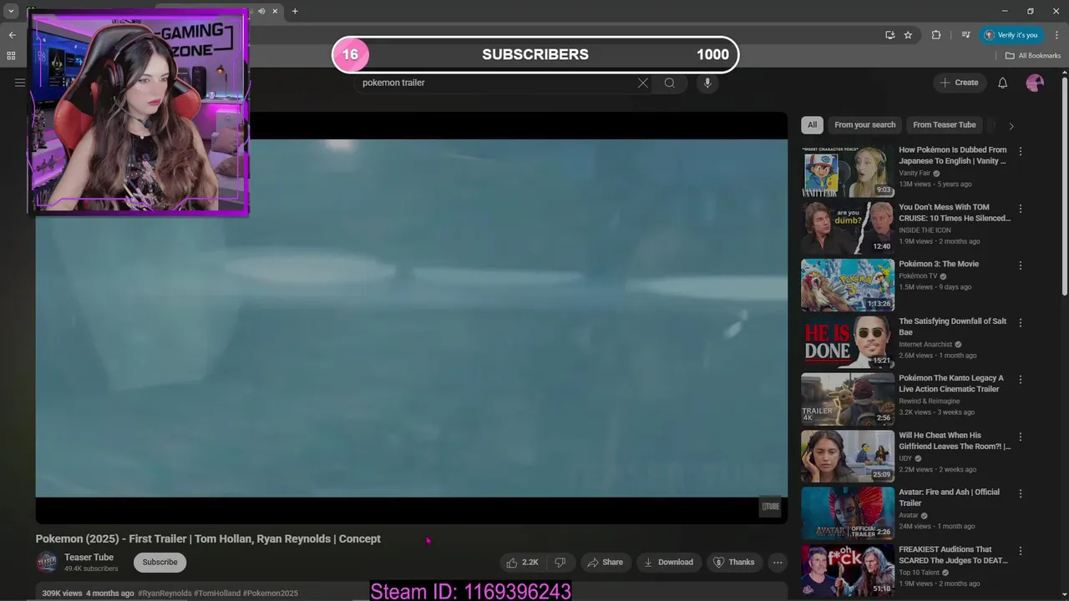Click the Internet Anarchist channel name
Viewport: 1069px width, 601px height.
[925, 344]
